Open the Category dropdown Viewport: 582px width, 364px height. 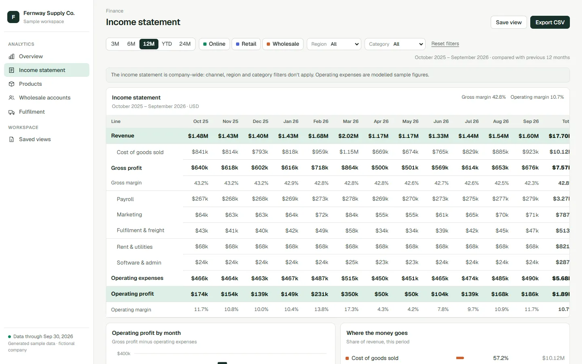tap(395, 44)
